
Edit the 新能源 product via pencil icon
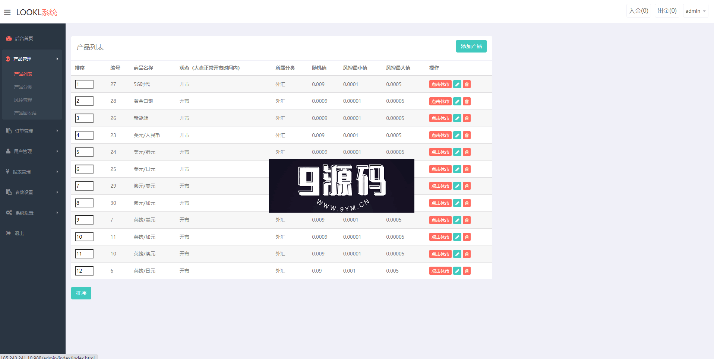(x=457, y=118)
